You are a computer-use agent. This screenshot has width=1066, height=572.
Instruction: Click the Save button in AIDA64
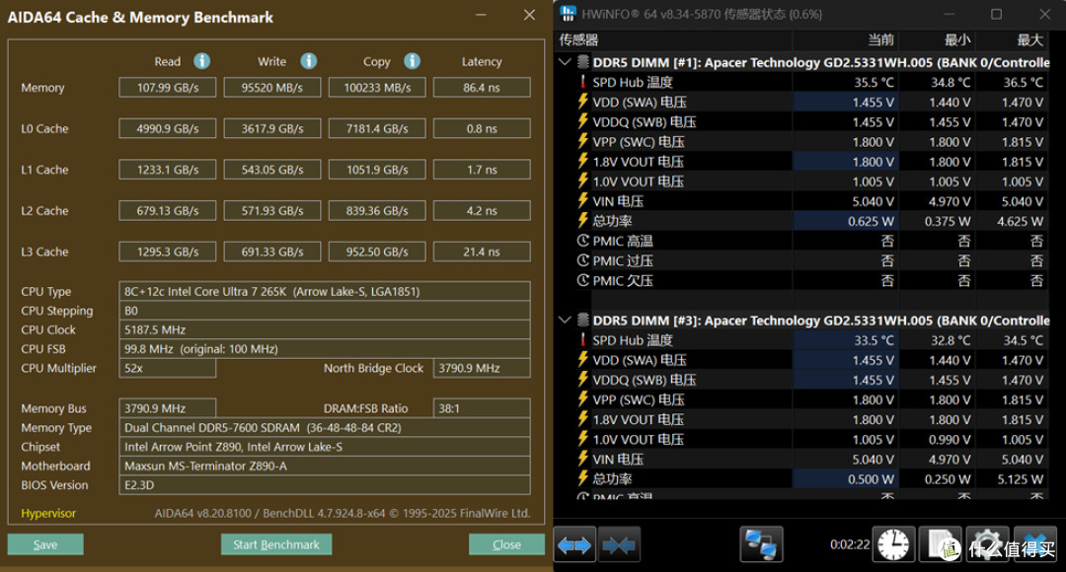click(45, 544)
